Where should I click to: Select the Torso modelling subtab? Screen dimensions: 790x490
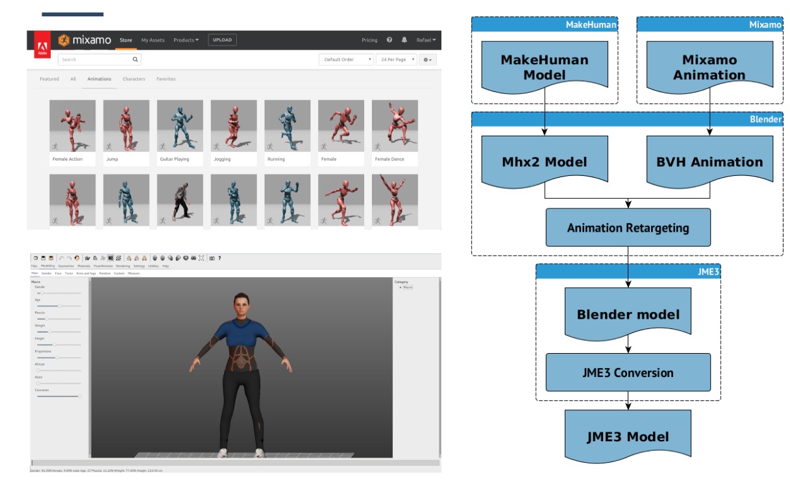point(69,273)
